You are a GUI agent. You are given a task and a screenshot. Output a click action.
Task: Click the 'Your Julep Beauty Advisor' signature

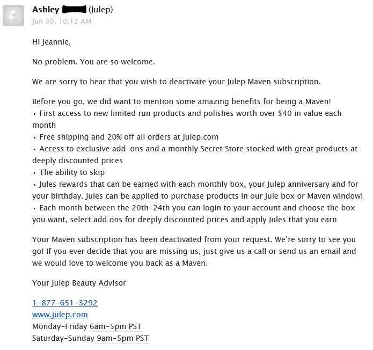(79, 283)
